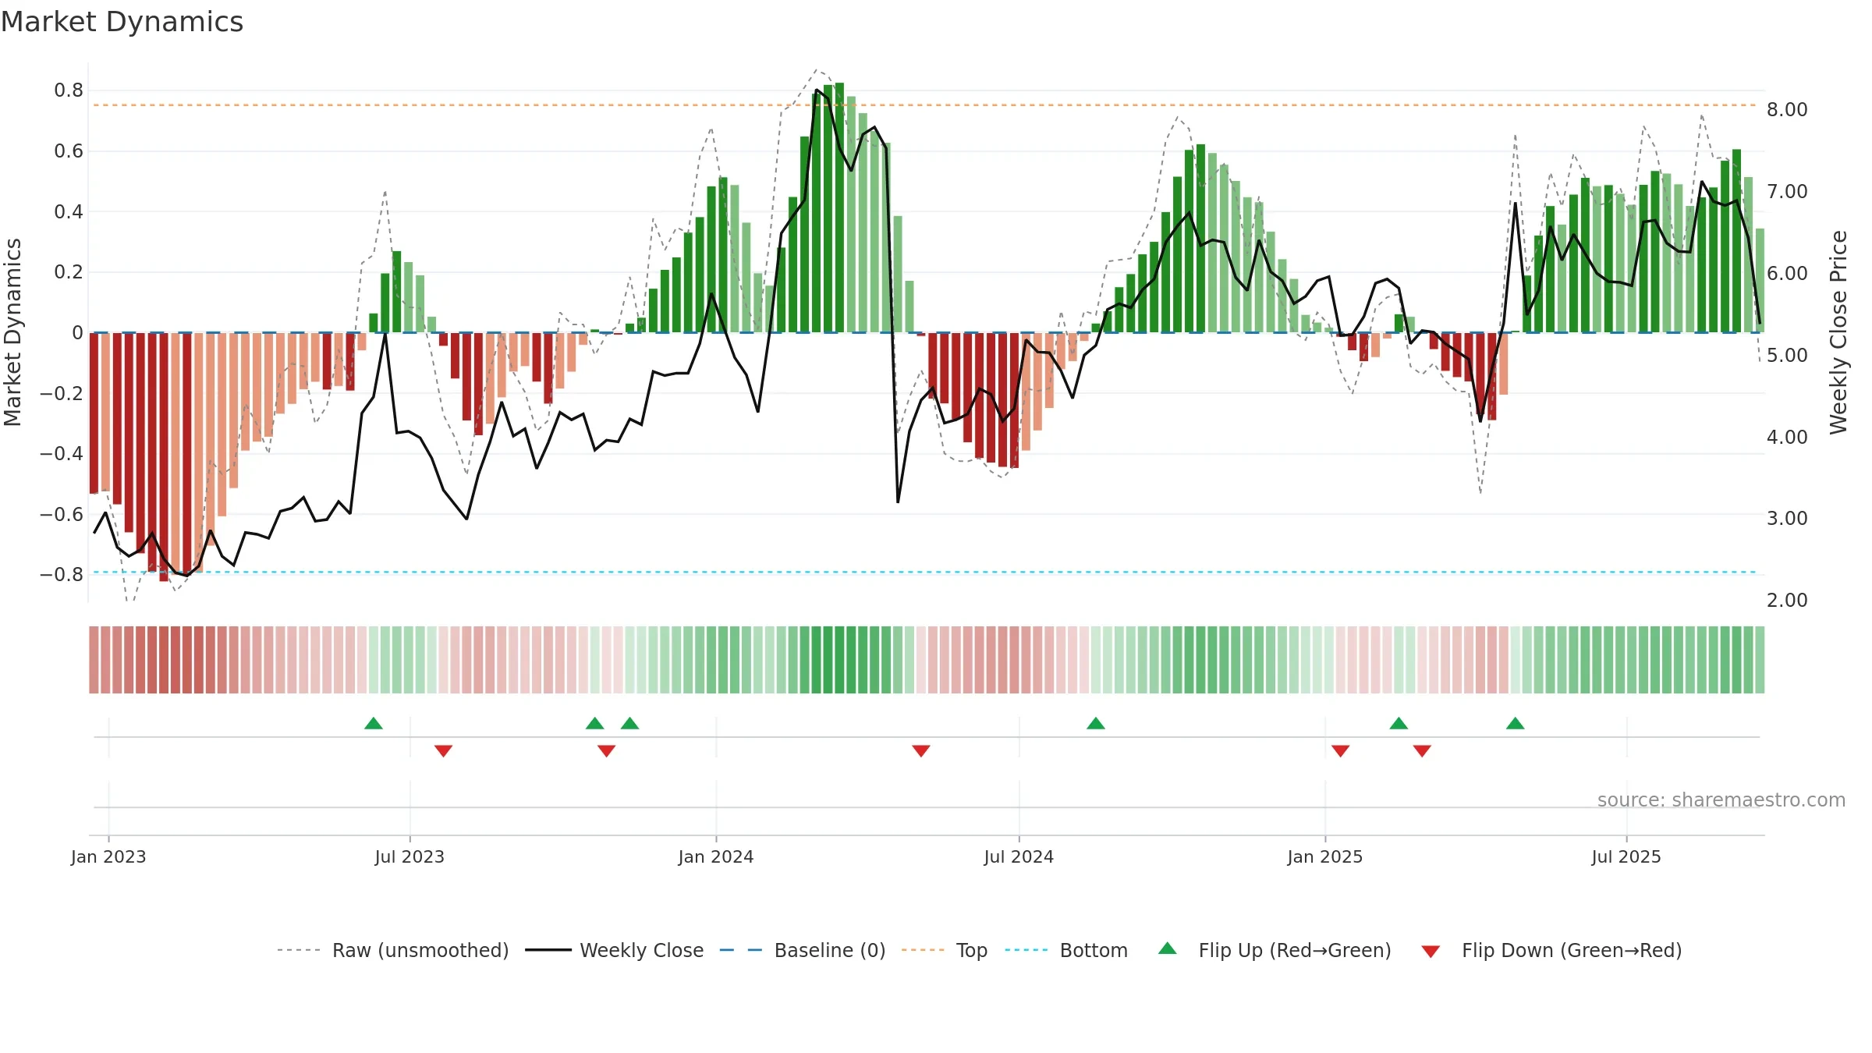Toggle the Weekly Close legend entry
Viewport: 1872px width, 1053px height.
pos(615,950)
